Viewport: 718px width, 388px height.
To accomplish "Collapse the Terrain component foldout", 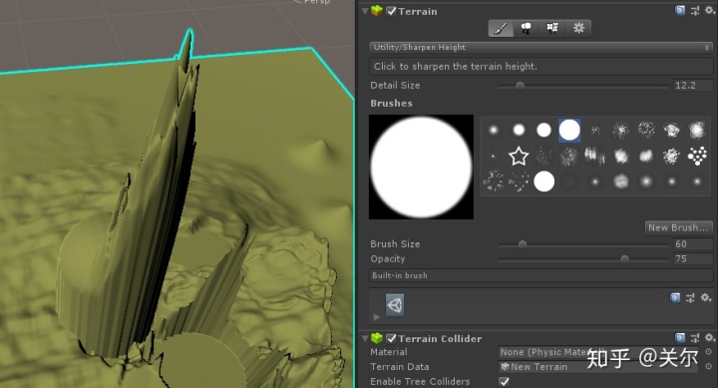I will click(365, 11).
